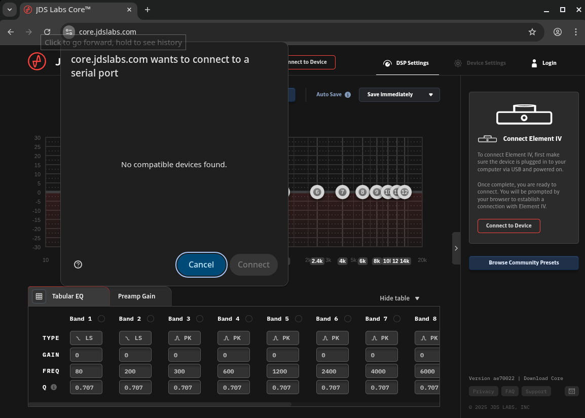The height and width of the screenshot is (418, 585).
Task: Open the Save Immediately dropdown
Action: click(x=399, y=95)
